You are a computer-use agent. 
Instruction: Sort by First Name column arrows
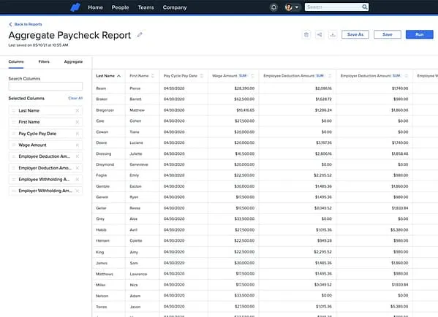pos(153,76)
